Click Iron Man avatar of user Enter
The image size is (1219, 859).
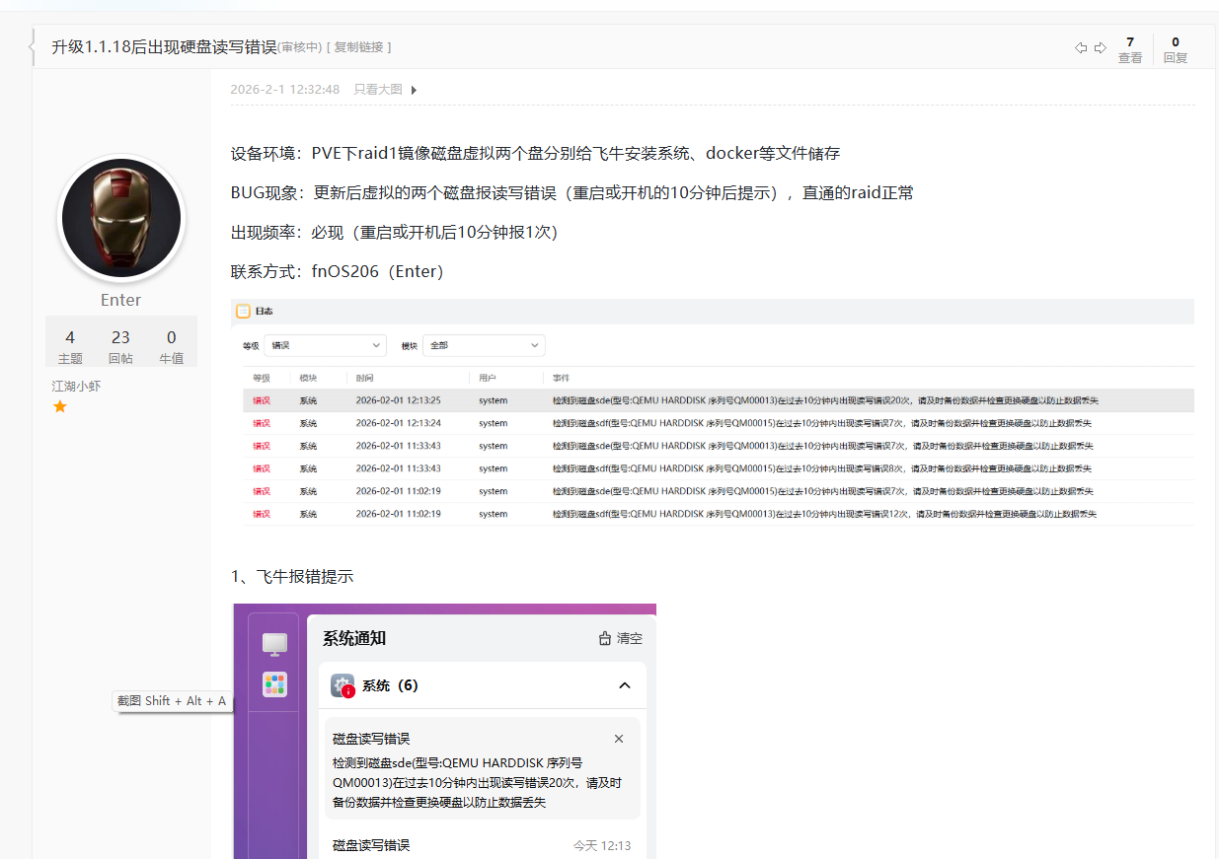tap(121, 219)
